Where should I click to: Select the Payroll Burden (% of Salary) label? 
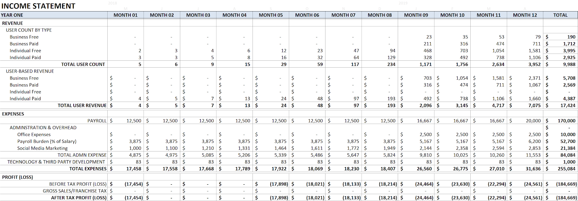point(47,141)
